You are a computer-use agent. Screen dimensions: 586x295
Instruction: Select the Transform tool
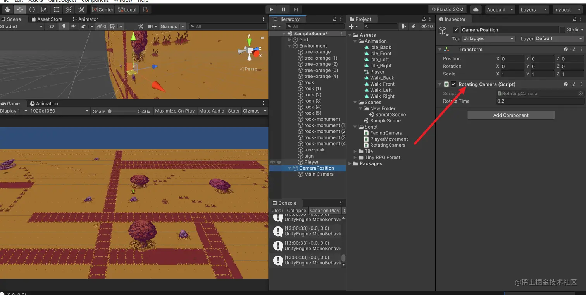click(x=69, y=9)
